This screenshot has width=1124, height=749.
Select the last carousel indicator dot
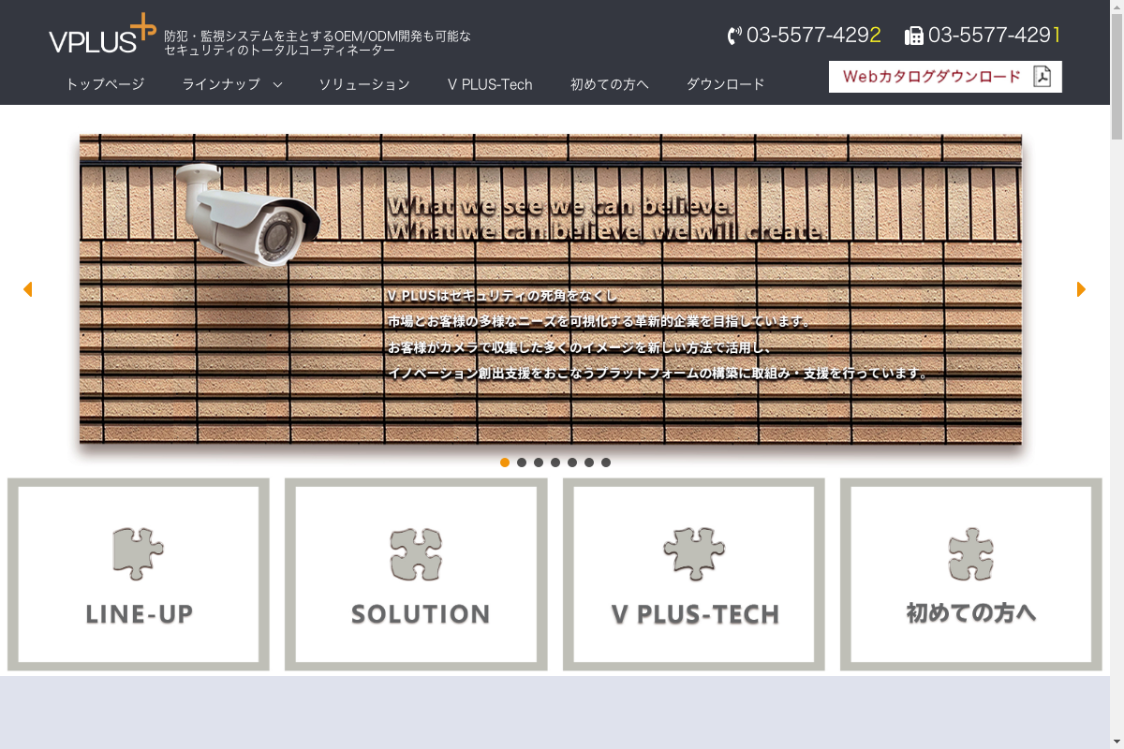tap(606, 463)
